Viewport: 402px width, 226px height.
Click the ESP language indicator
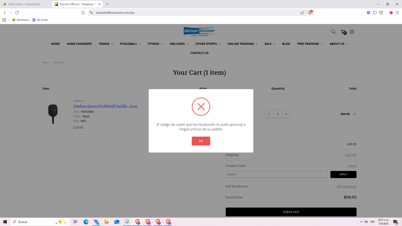click(x=373, y=222)
